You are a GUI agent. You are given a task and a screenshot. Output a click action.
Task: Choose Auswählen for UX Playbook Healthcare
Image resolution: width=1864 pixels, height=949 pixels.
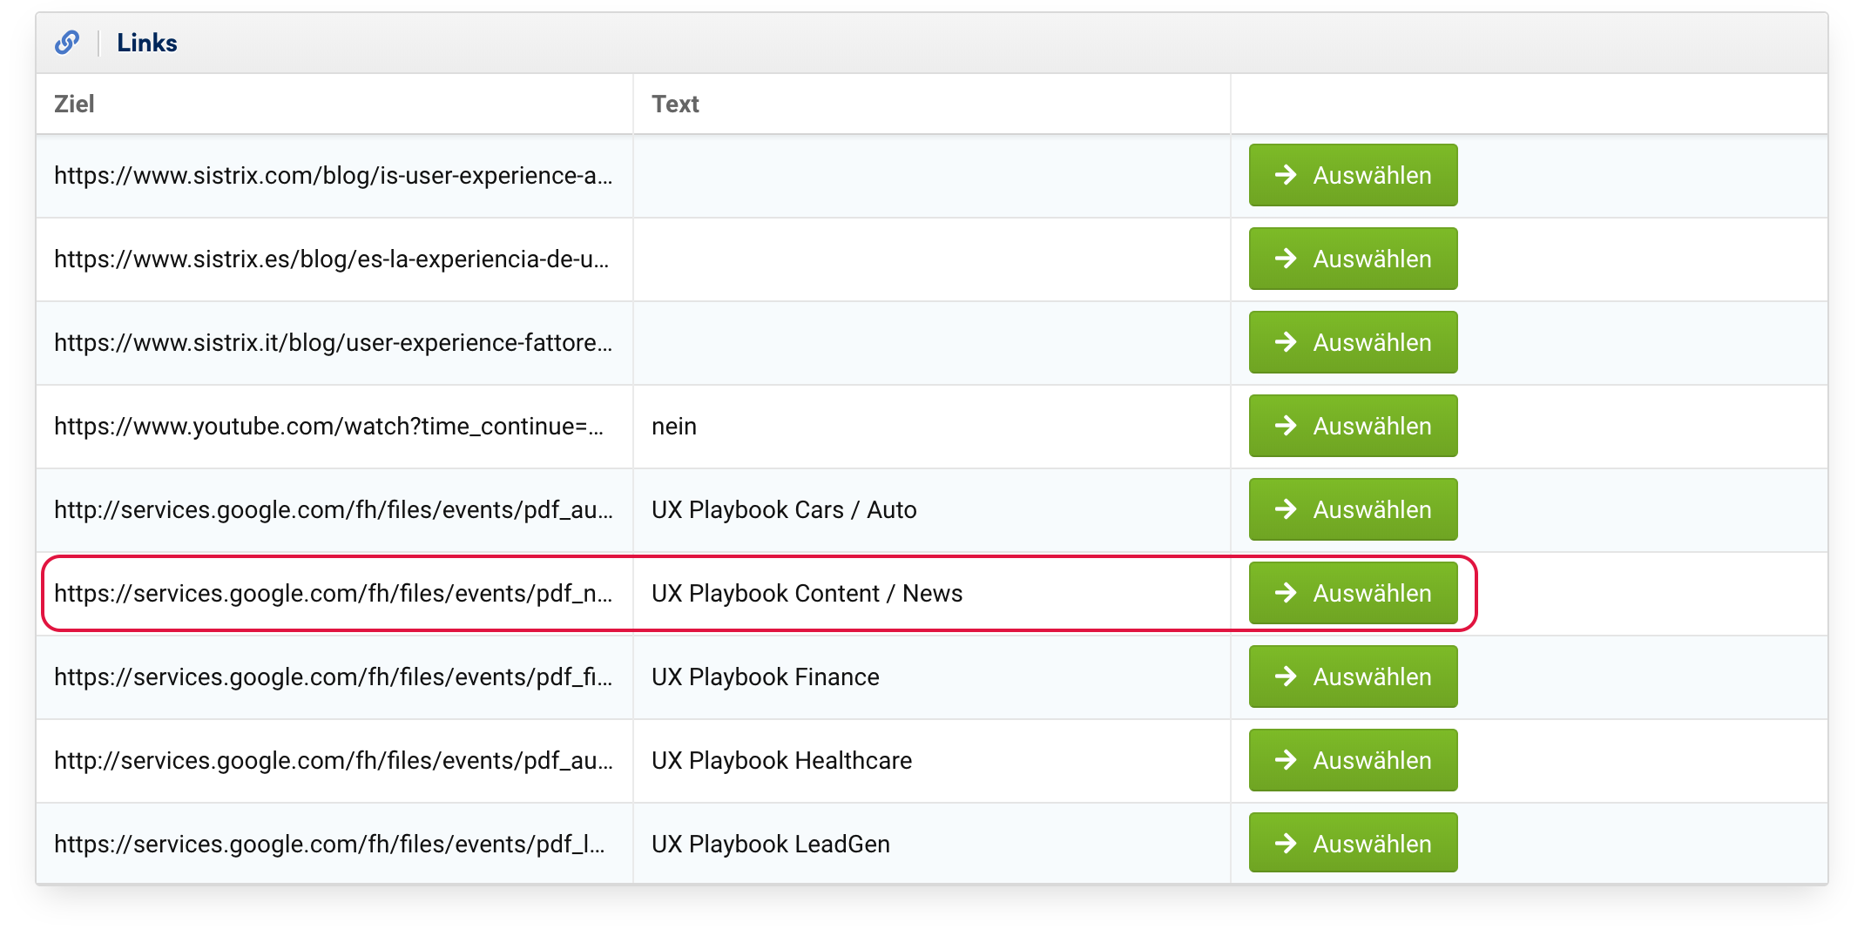(1352, 760)
